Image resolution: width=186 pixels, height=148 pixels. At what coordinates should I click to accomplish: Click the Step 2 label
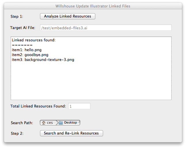(x=17, y=133)
